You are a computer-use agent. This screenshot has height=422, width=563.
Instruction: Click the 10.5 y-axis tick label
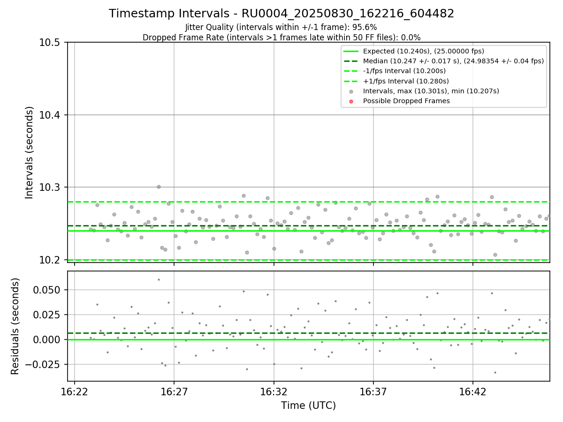click(50, 43)
